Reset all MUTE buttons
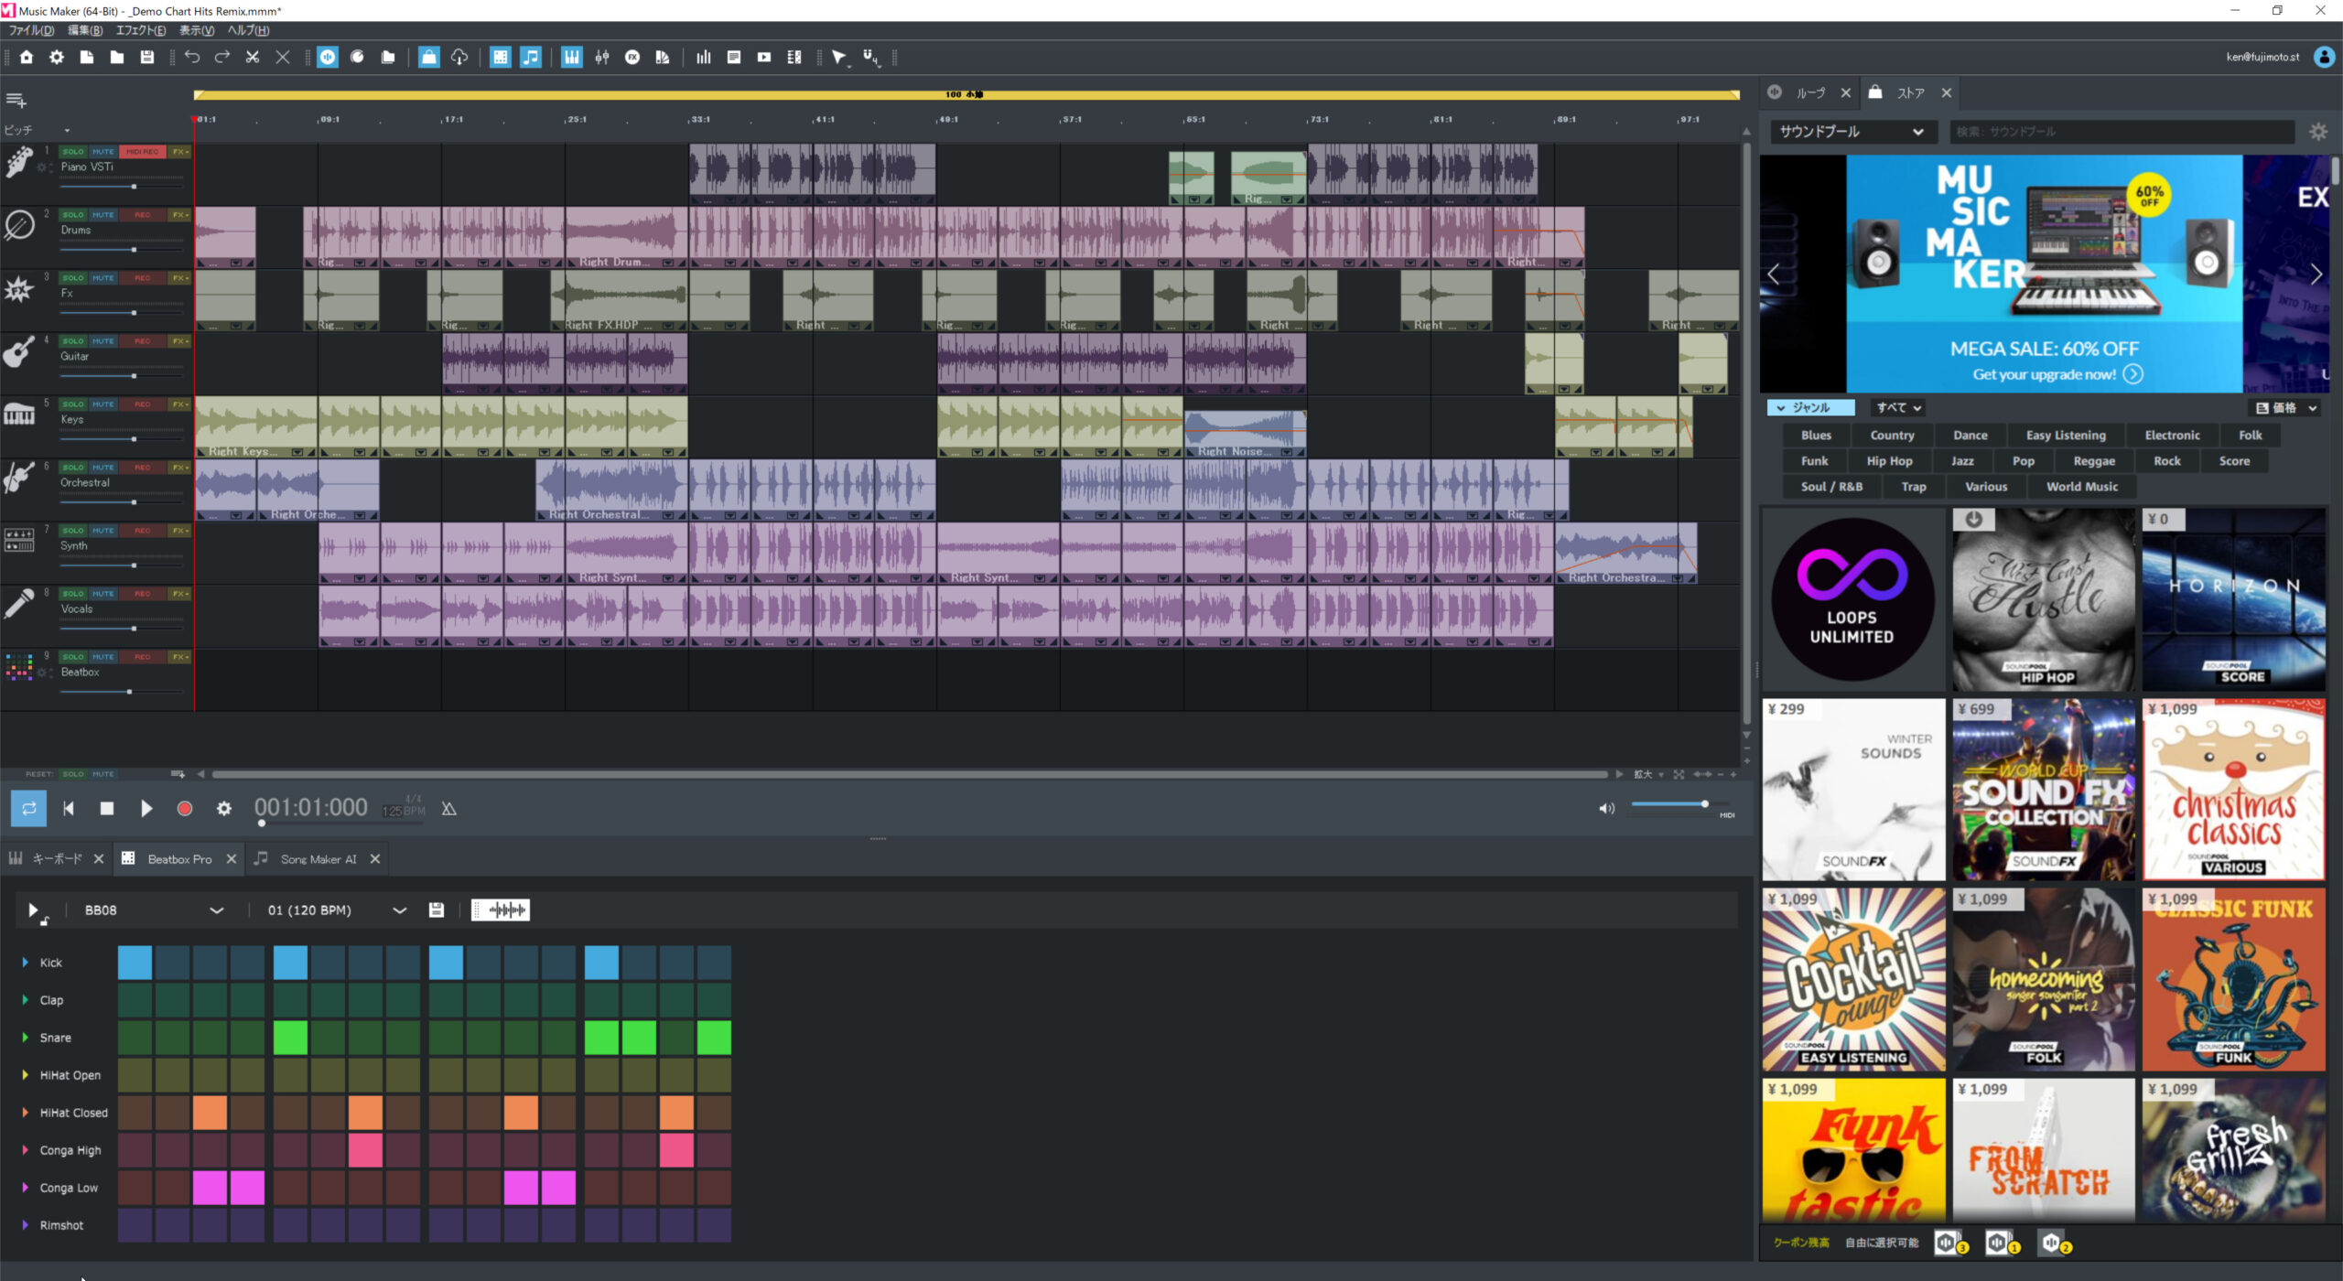Screen dimensions: 2343x1281 coord(103,774)
